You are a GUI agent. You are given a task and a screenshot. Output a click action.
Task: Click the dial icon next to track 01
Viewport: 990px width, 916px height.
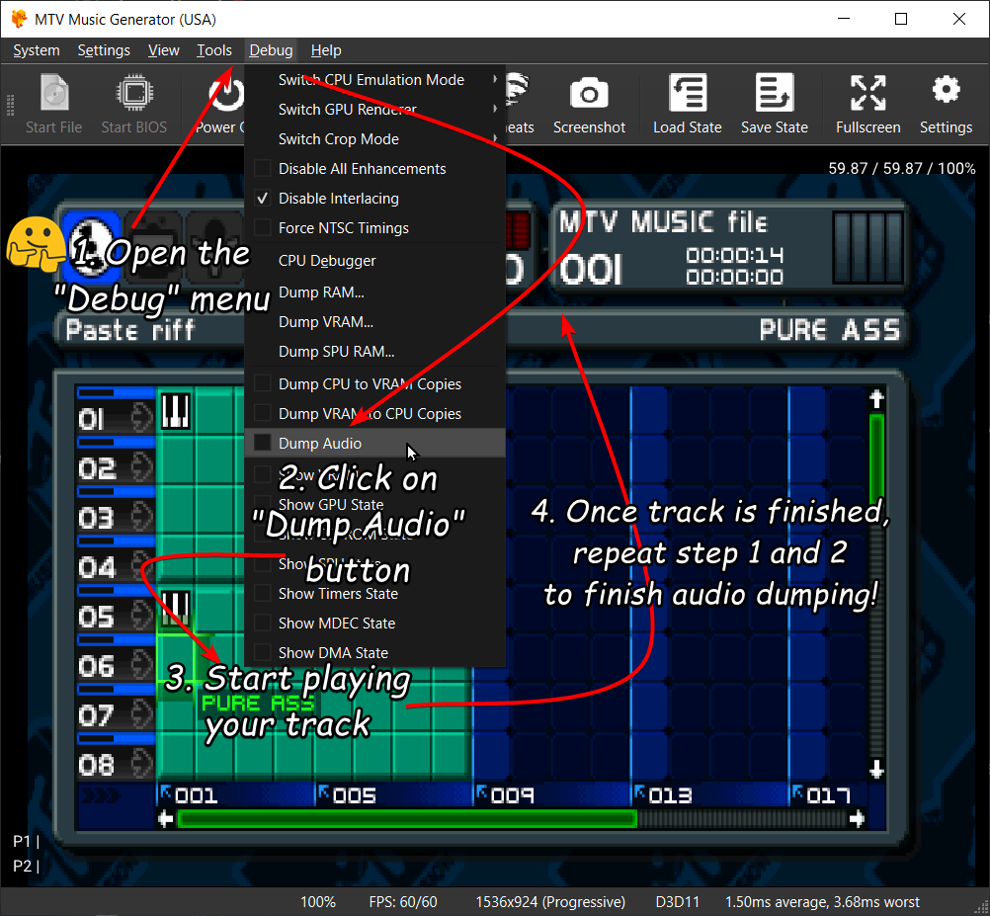click(x=141, y=417)
